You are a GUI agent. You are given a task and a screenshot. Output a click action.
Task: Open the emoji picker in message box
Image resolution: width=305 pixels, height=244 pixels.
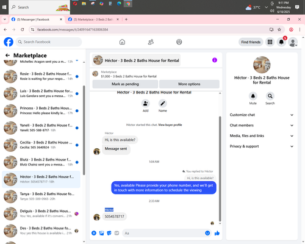click(x=207, y=233)
